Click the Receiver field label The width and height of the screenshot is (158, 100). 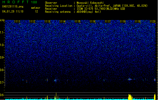51,9
